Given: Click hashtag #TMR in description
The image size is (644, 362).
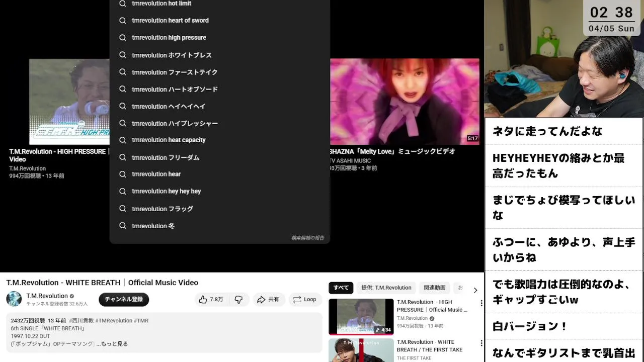Looking at the screenshot, I should pos(141,320).
